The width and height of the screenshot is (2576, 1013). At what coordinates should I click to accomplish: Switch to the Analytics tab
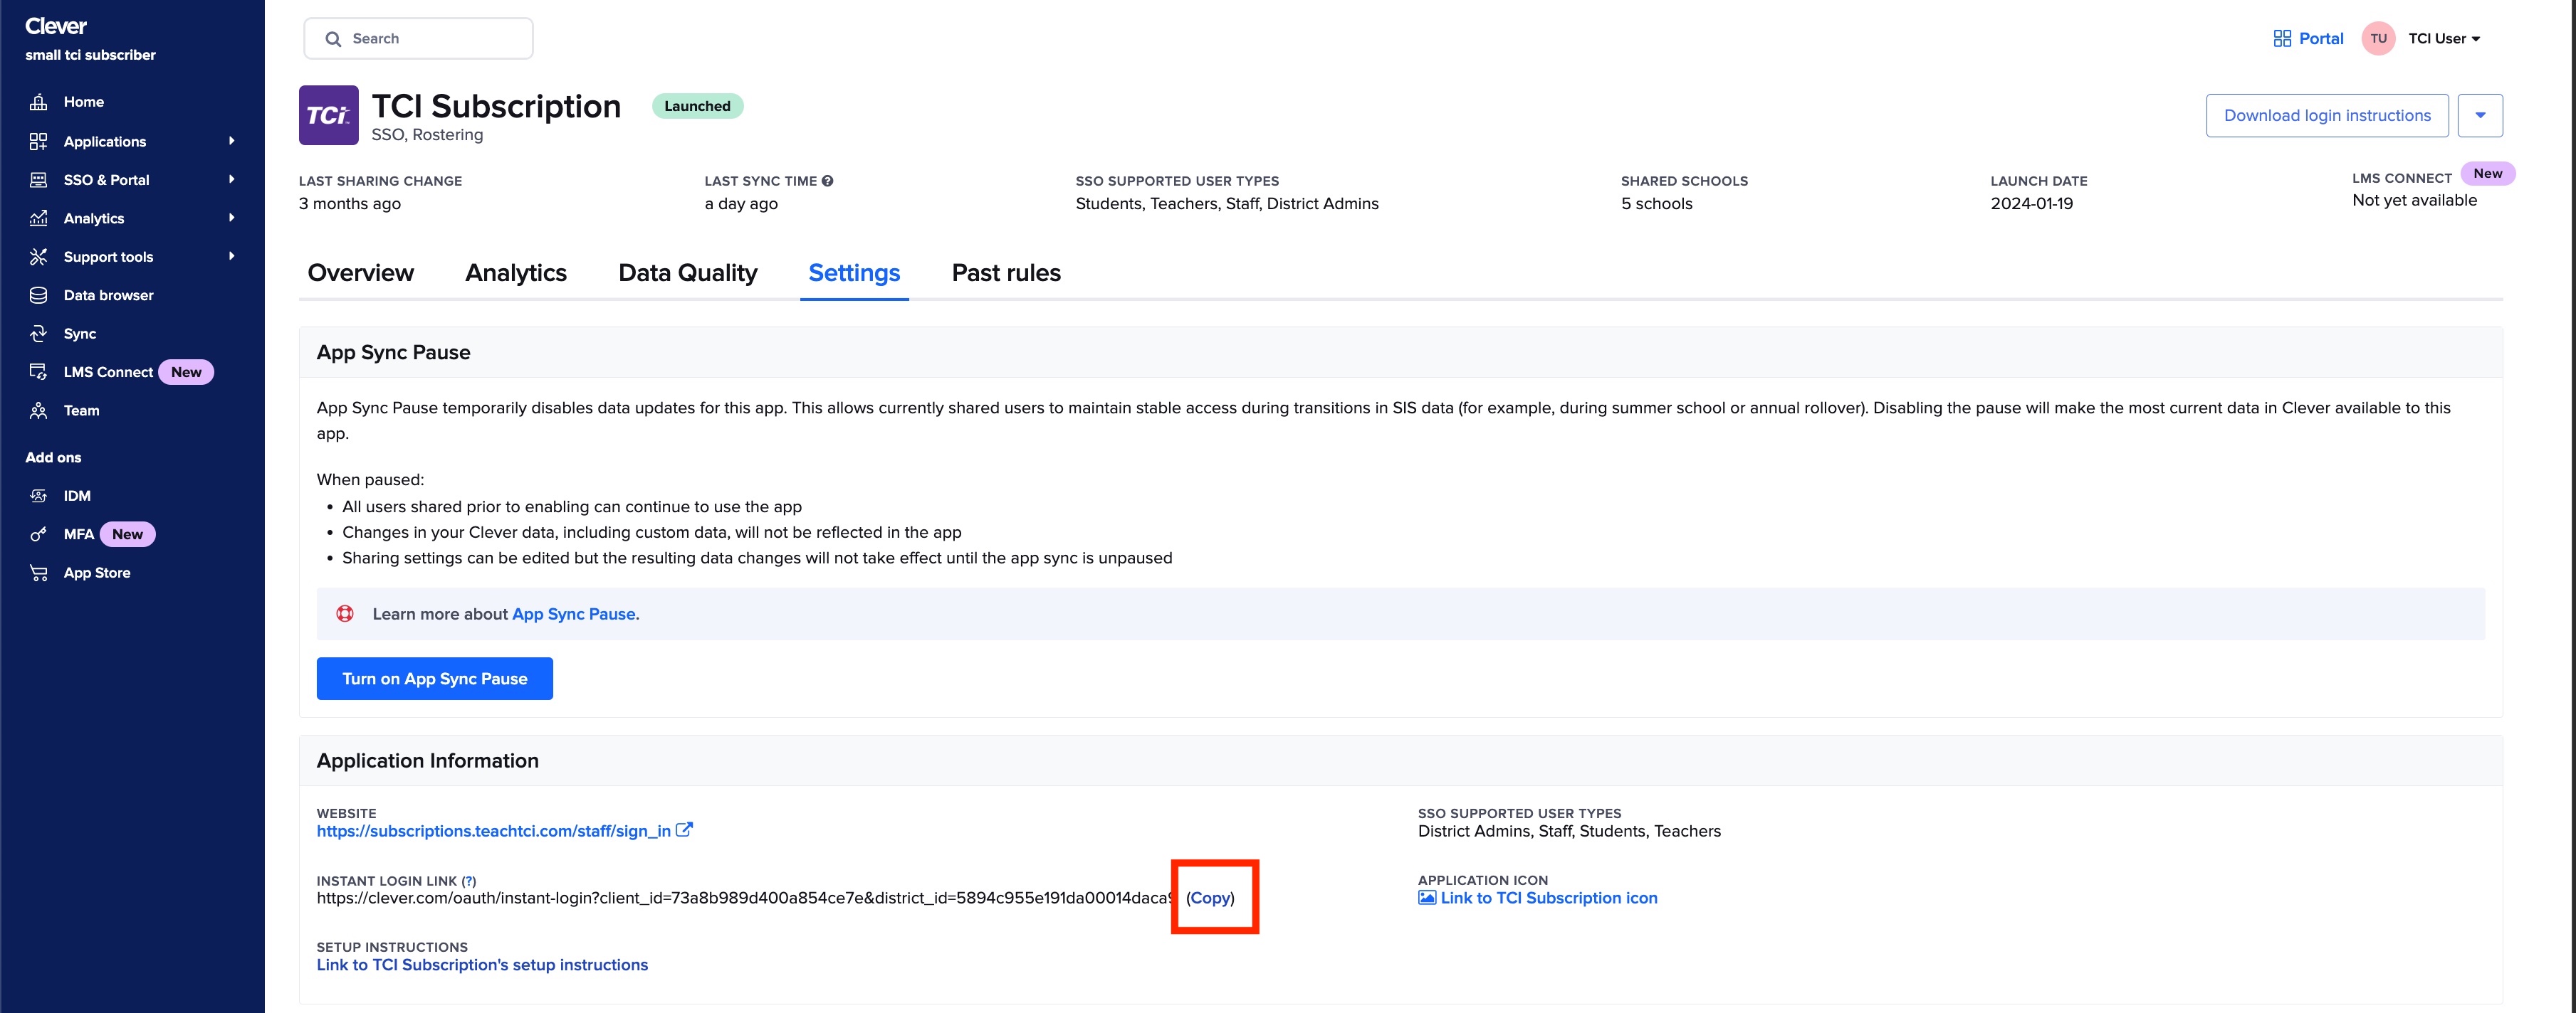[516, 272]
